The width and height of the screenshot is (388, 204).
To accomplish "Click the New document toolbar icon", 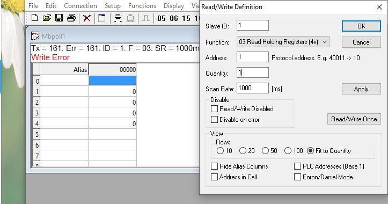I will (x=35, y=18).
